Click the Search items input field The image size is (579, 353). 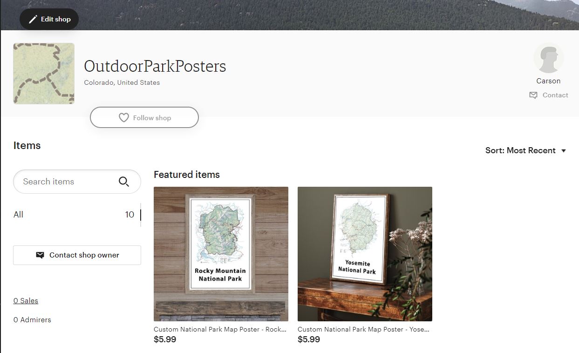[65, 182]
